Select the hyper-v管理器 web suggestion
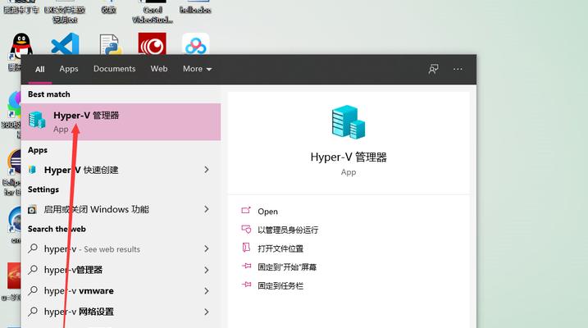The image size is (588, 328). click(x=121, y=270)
